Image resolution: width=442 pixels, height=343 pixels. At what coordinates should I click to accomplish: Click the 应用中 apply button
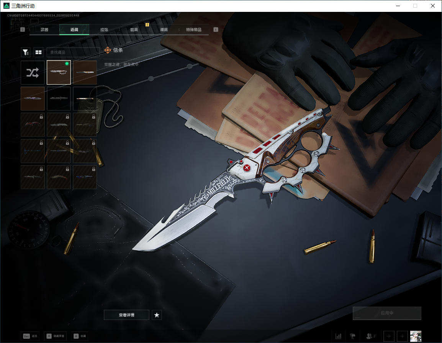coord(387,313)
